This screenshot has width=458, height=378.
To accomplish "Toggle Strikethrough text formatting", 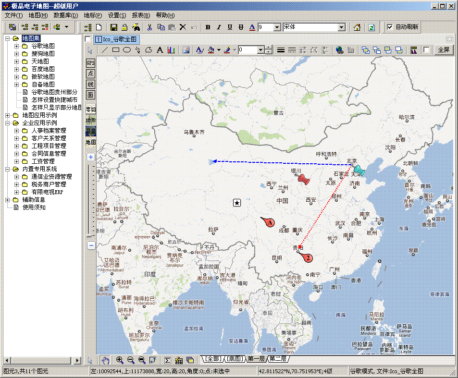I will tap(241, 27).
